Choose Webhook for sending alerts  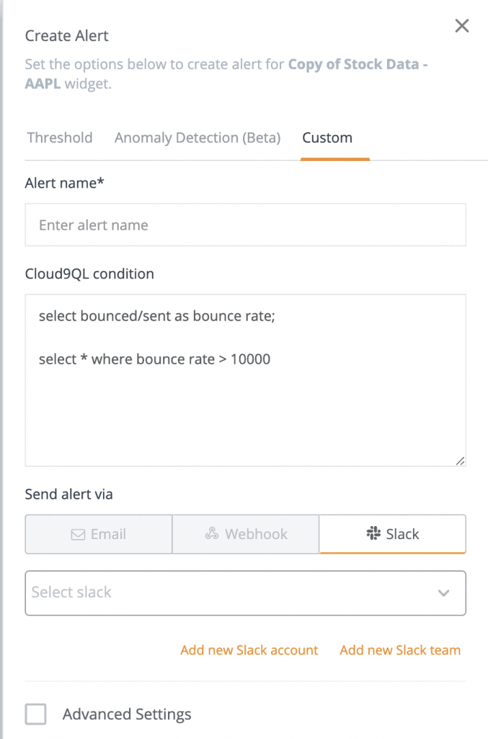245,534
